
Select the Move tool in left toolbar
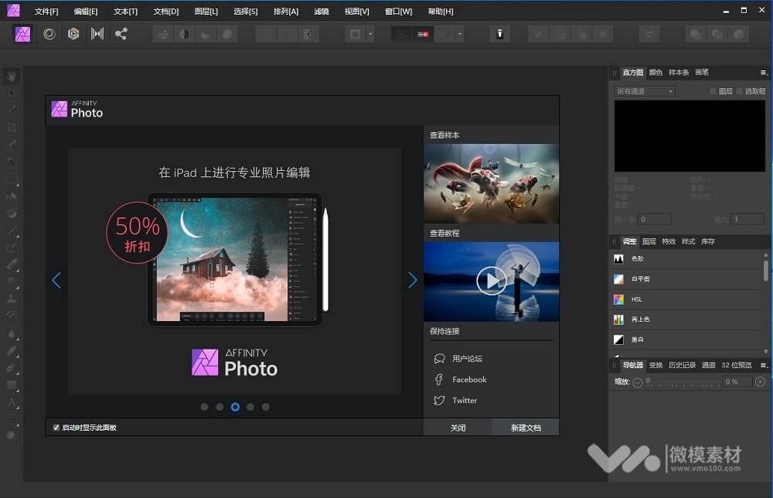point(12,93)
